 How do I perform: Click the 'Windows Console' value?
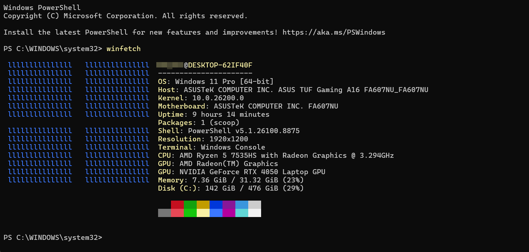coord(233,147)
